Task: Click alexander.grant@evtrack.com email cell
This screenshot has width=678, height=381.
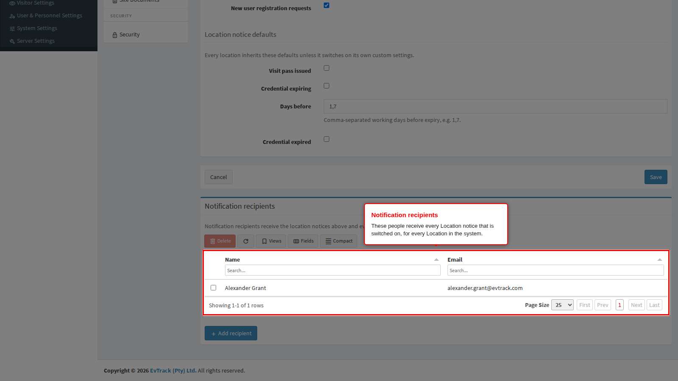Action: [485, 288]
